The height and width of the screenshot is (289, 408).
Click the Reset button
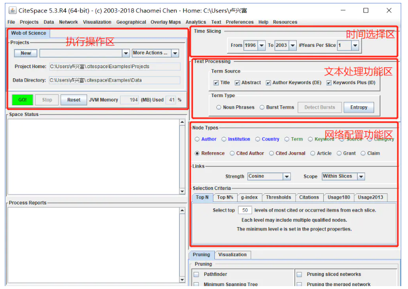point(74,100)
